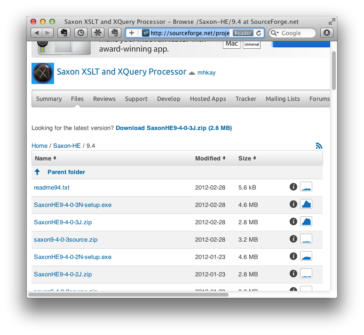Click the first Evernote elephant toolbar icon
364x335 pixels.
(64, 33)
